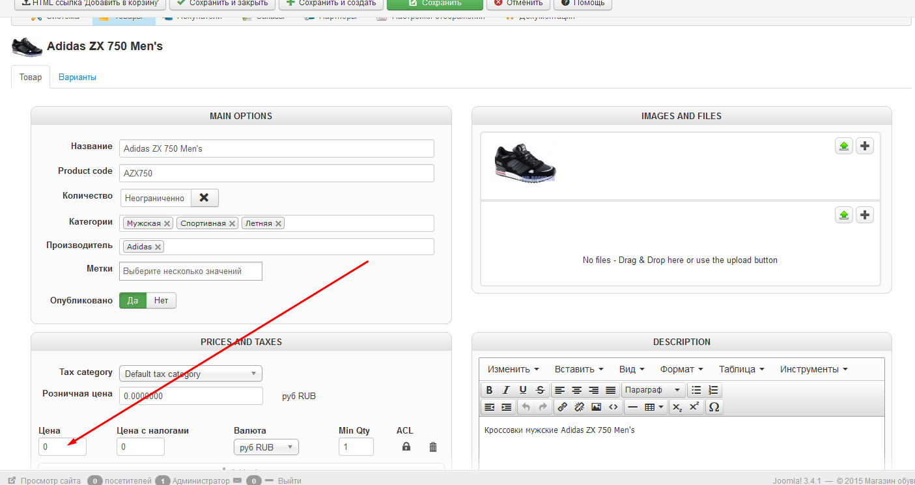The width and height of the screenshot is (915, 485).
Task: Open the Вид editor menu
Action: [632, 369]
